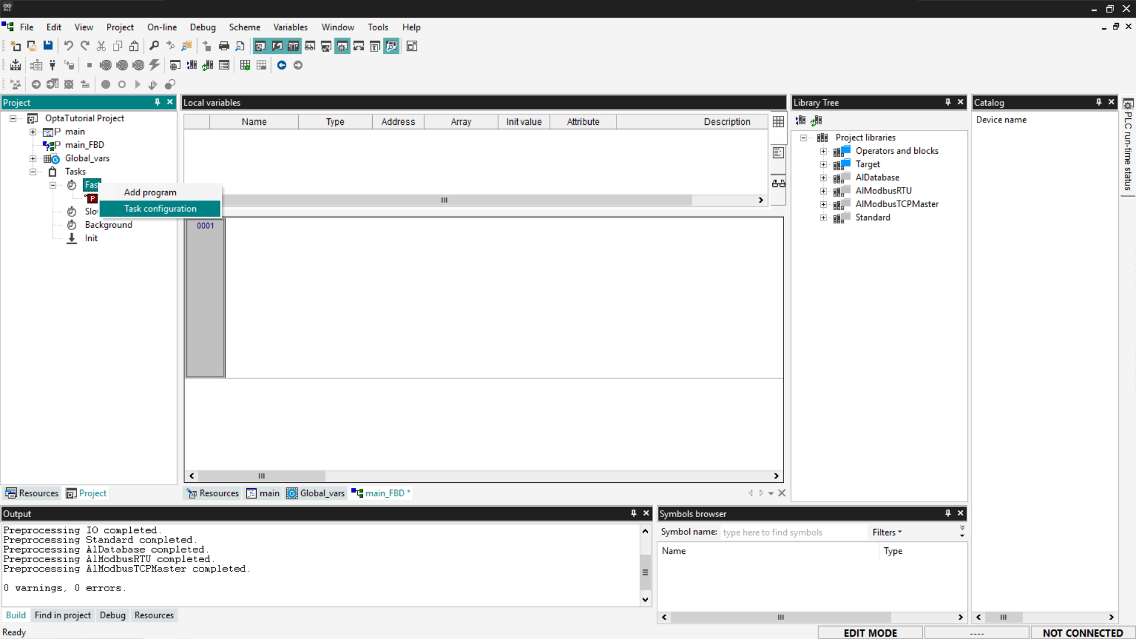Click the Save project floppy disk icon
Image resolution: width=1136 pixels, height=639 pixels.
48,46
